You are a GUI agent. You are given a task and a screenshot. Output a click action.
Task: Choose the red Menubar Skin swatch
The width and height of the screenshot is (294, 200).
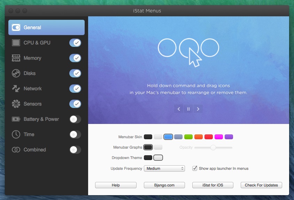pyautogui.click(x=209, y=137)
